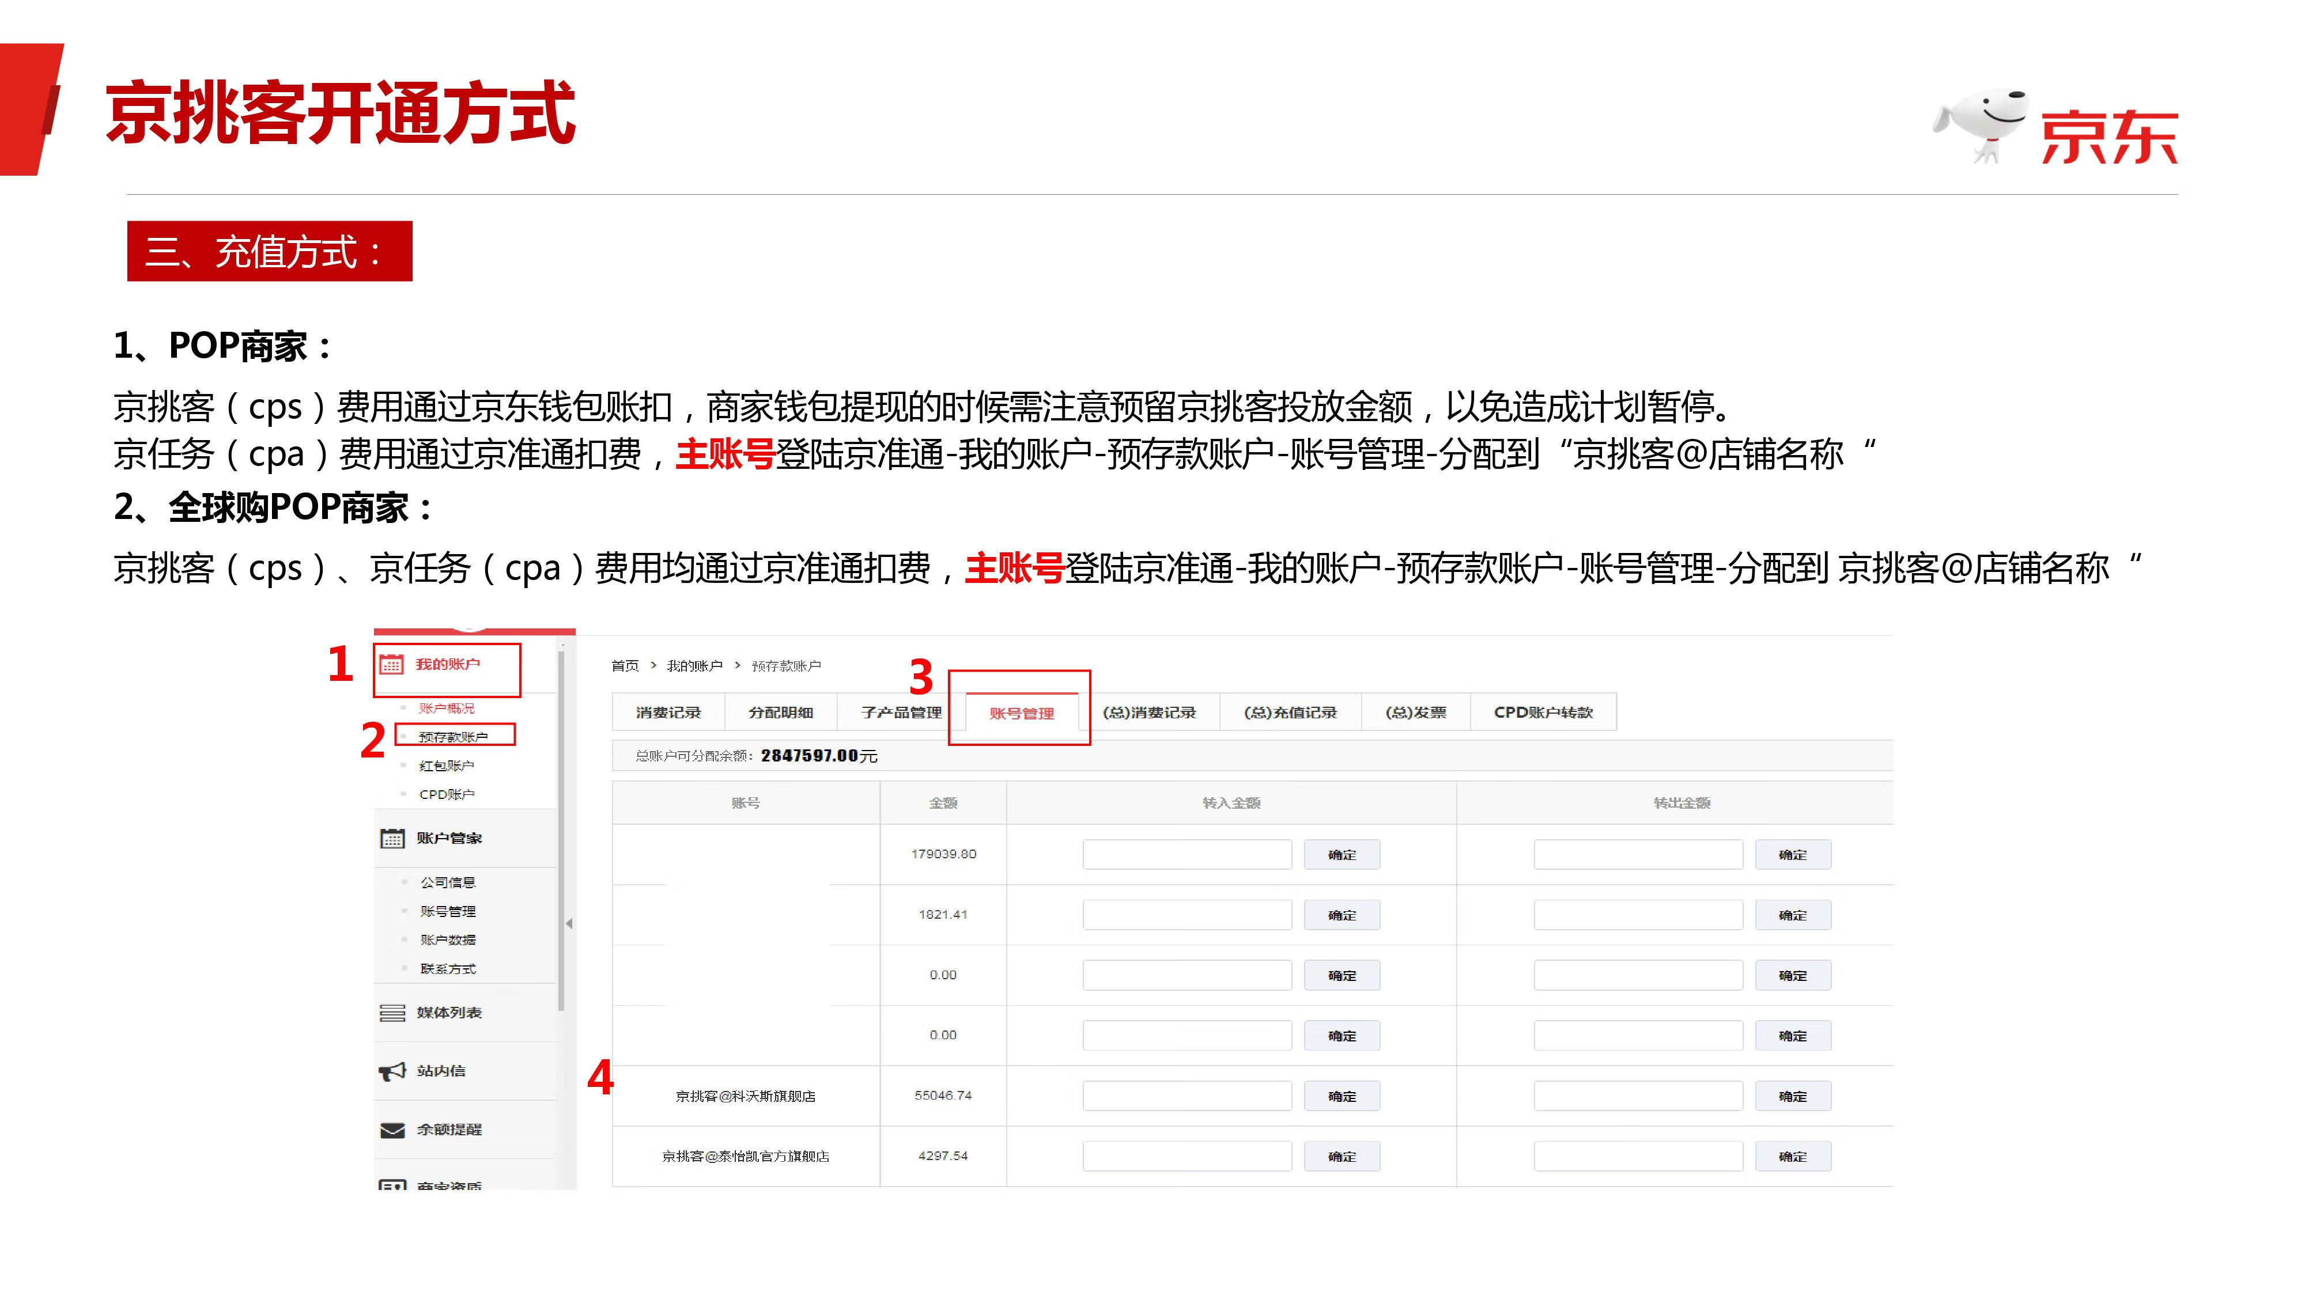The height and width of the screenshot is (1296, 2305).
Task: Click the 我的账户 breadcrumb link
Action: click(694, 665)
